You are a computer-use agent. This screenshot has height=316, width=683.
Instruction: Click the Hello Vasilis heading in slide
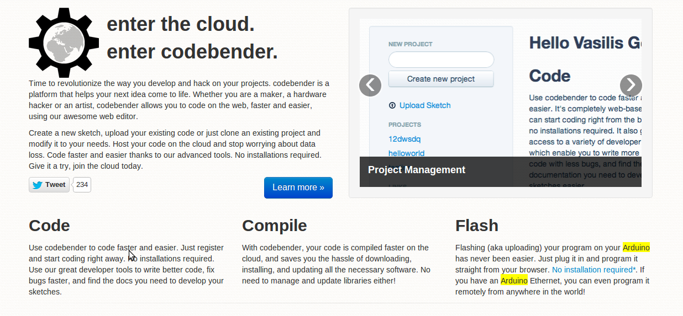click(x=585, y=43)
